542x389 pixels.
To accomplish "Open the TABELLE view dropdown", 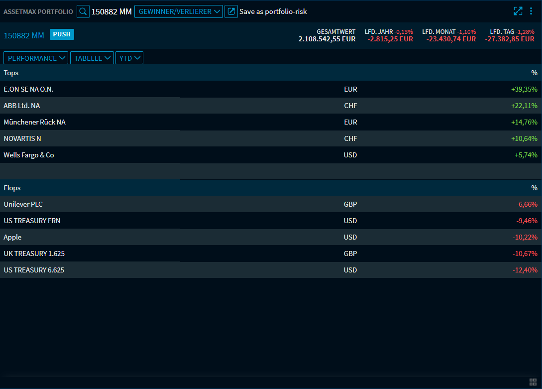I will pos(92,58).
